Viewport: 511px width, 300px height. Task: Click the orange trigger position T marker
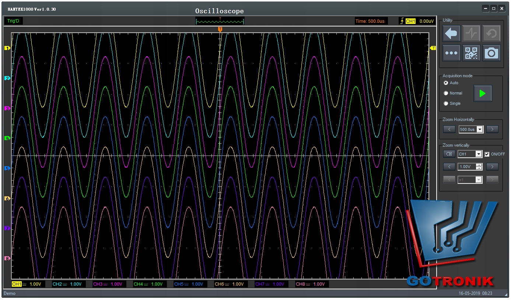(x=220, y=29)
